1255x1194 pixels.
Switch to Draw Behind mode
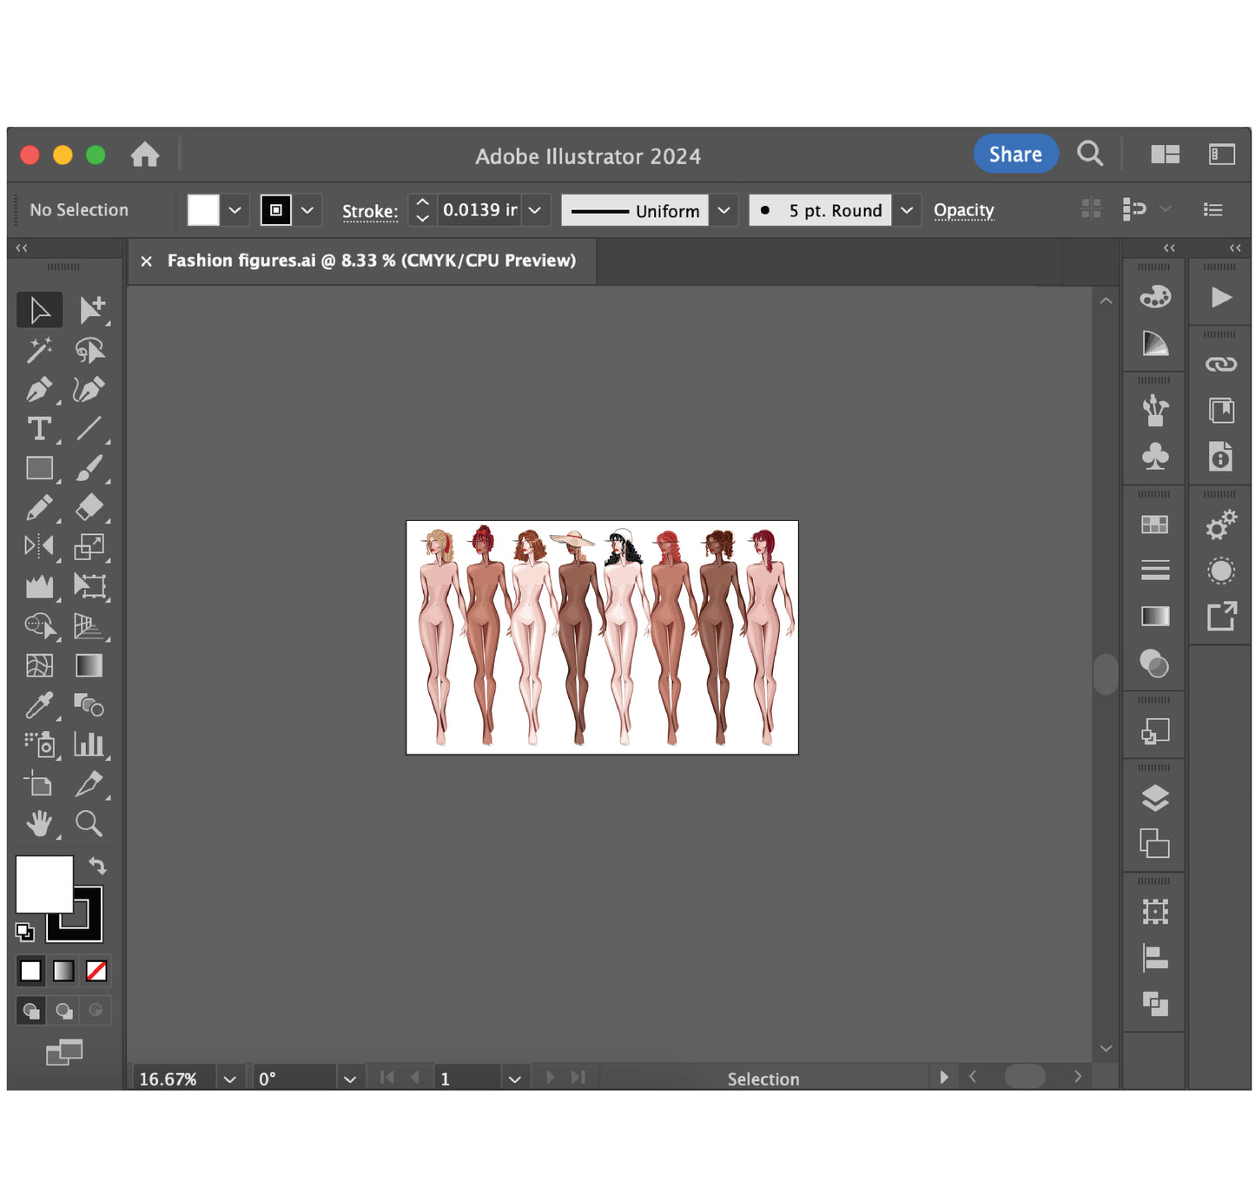click(x=63, y=1011)
